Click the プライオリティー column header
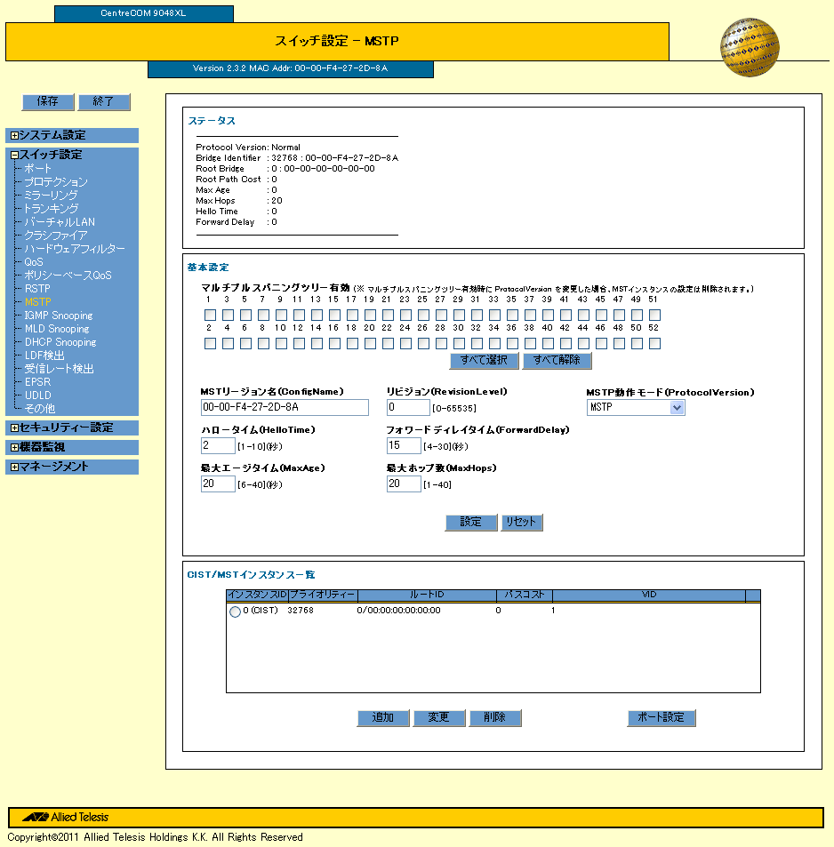This screenshot has height=847, width=834. pos(323,595)
